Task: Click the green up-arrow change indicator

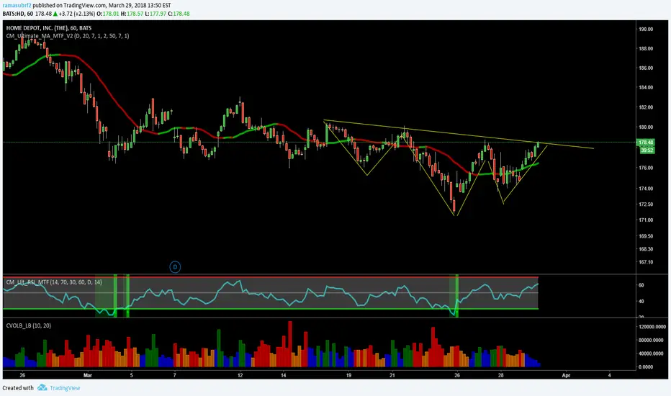Action: (x=55, y=14)
